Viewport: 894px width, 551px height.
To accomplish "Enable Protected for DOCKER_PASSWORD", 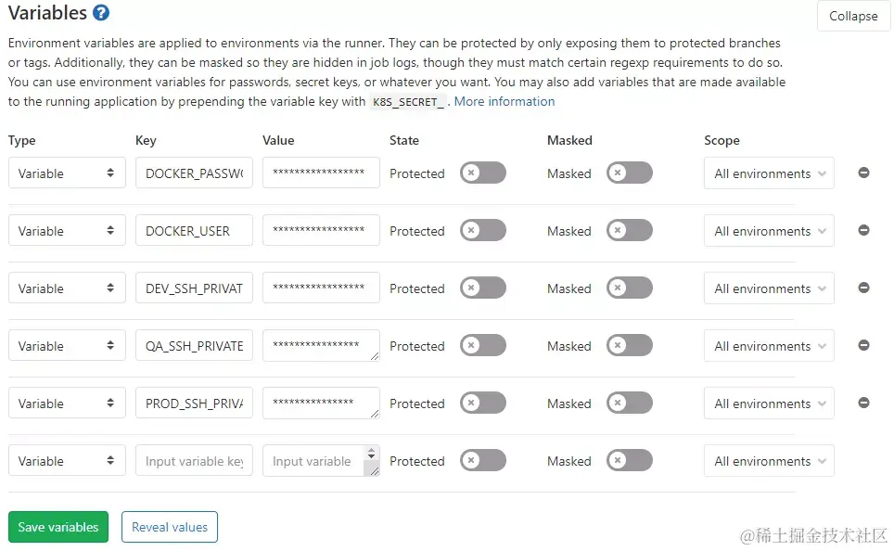I will [482, 173].
